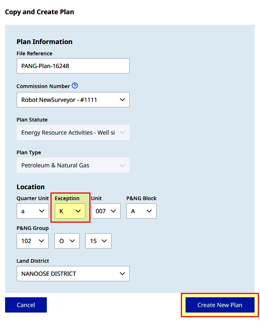This screenshot has height=322, width=260.
Task: Click the chevron arrow in Exception field
Action: coord(78,211)
